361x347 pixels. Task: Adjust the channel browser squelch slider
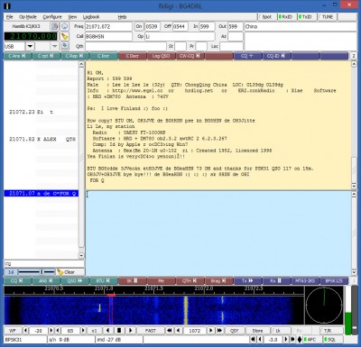[x=36, y=272]
